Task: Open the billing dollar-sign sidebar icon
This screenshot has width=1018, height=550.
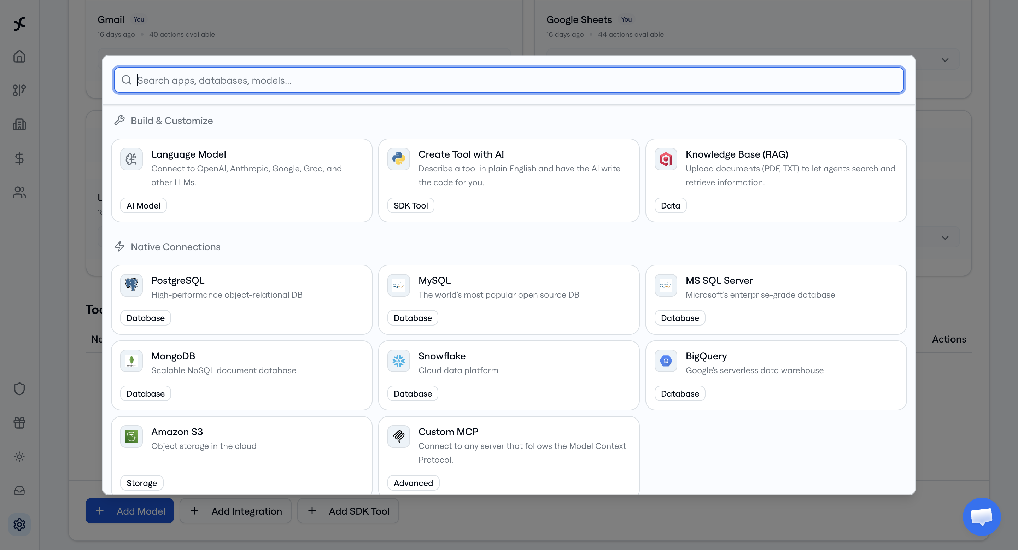Action: click(x=19, y=158)
